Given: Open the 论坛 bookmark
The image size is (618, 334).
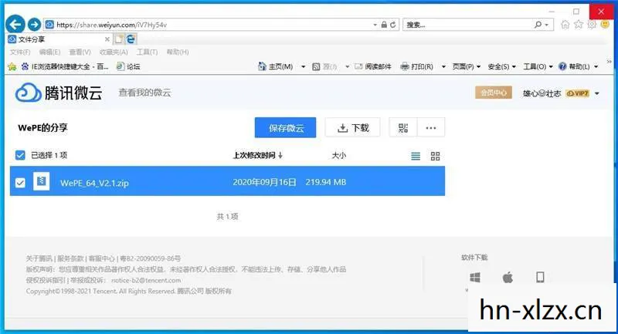Looking at the screenshot, I should 128,66.
